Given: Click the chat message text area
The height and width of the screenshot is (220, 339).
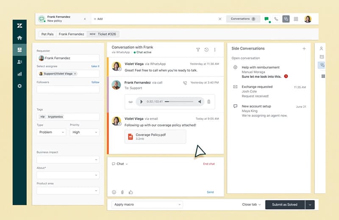Looking at the screenshot, I should (x=165, y=177).
